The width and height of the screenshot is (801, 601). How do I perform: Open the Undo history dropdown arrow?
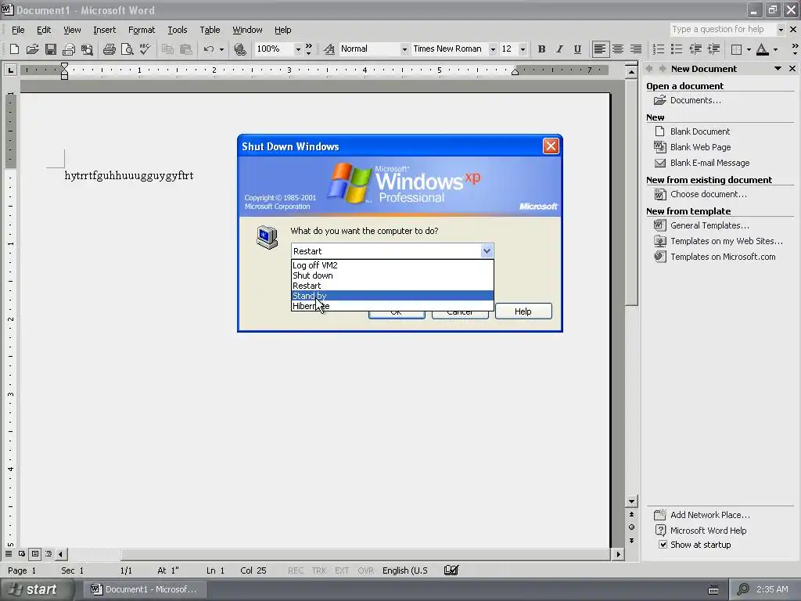[221, 49]
